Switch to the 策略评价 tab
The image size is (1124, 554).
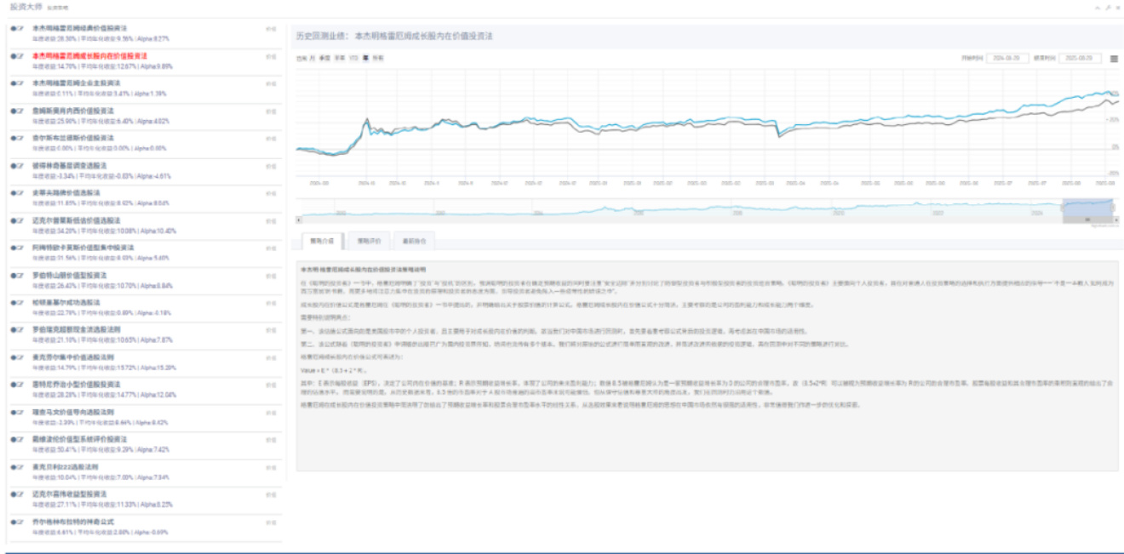[x=368, y=240]
